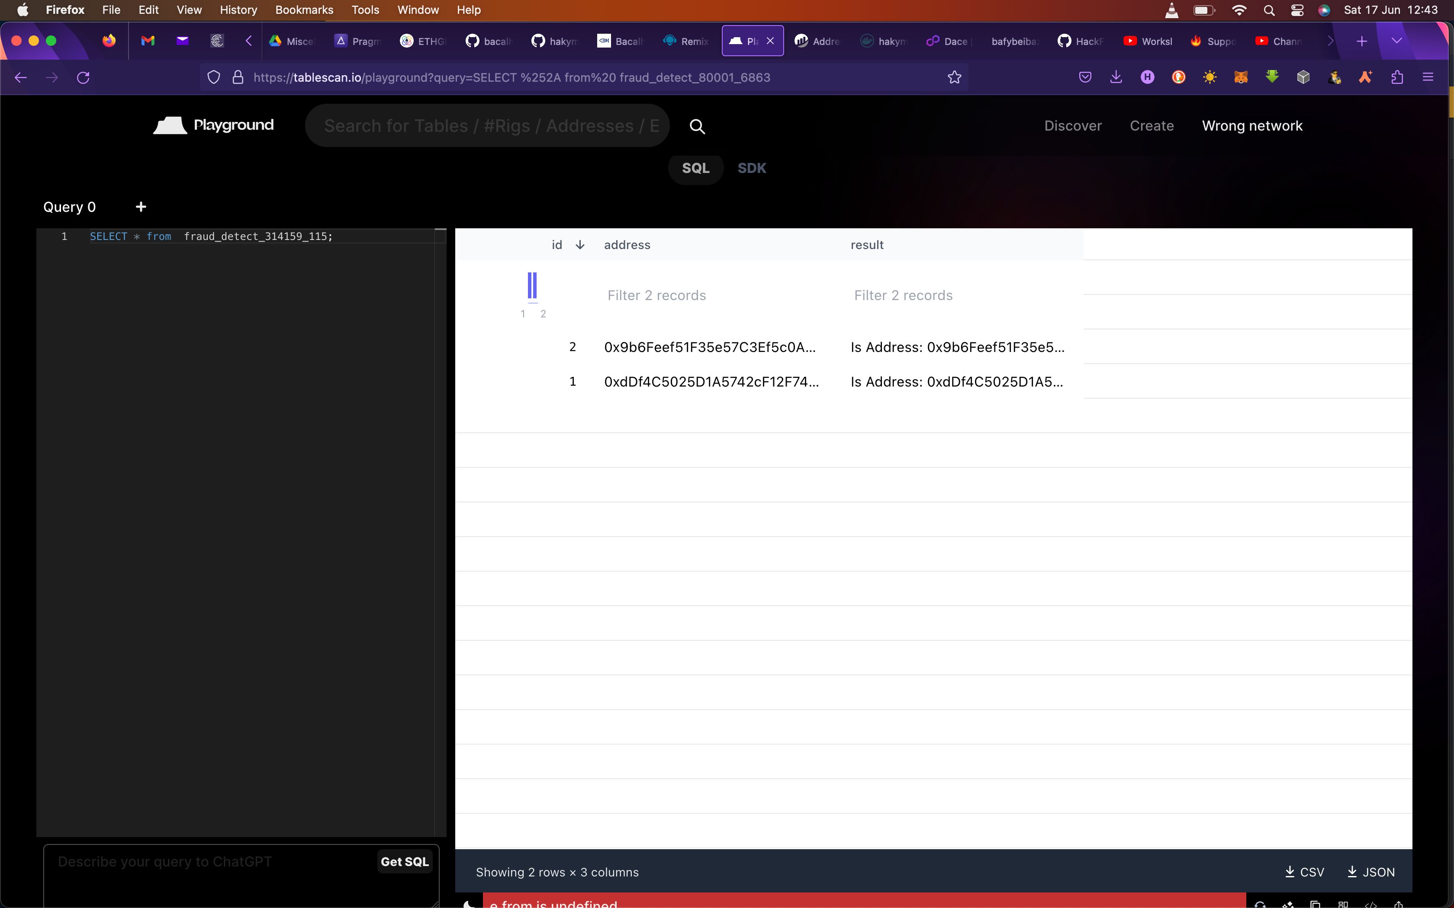Screen dimensions: 1454x908
Task: Click the Playground logo icon
Action: click(x=170, y=125)
